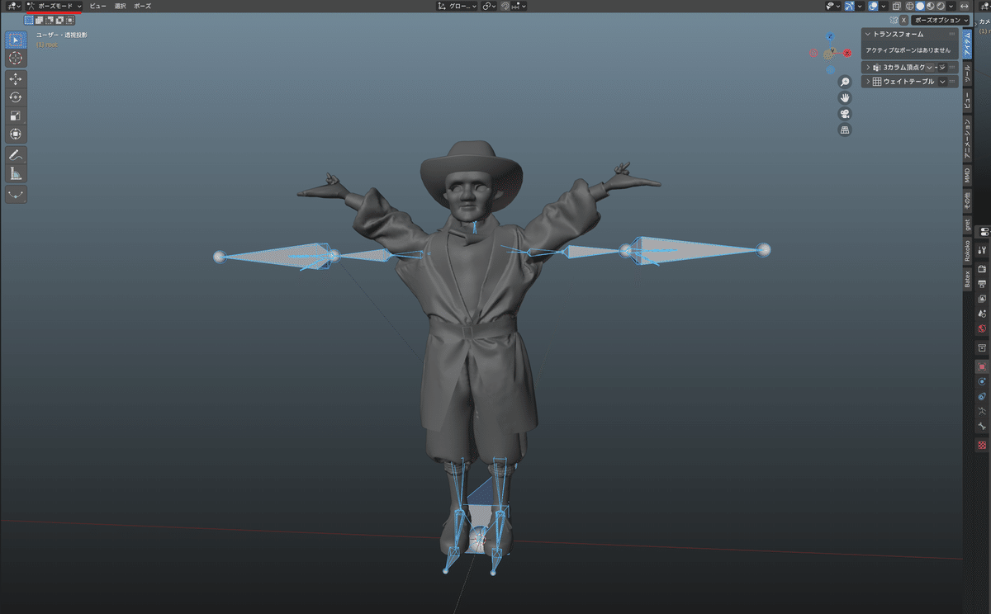Click the red X axis gizmo handle

(x=847, y=53)
